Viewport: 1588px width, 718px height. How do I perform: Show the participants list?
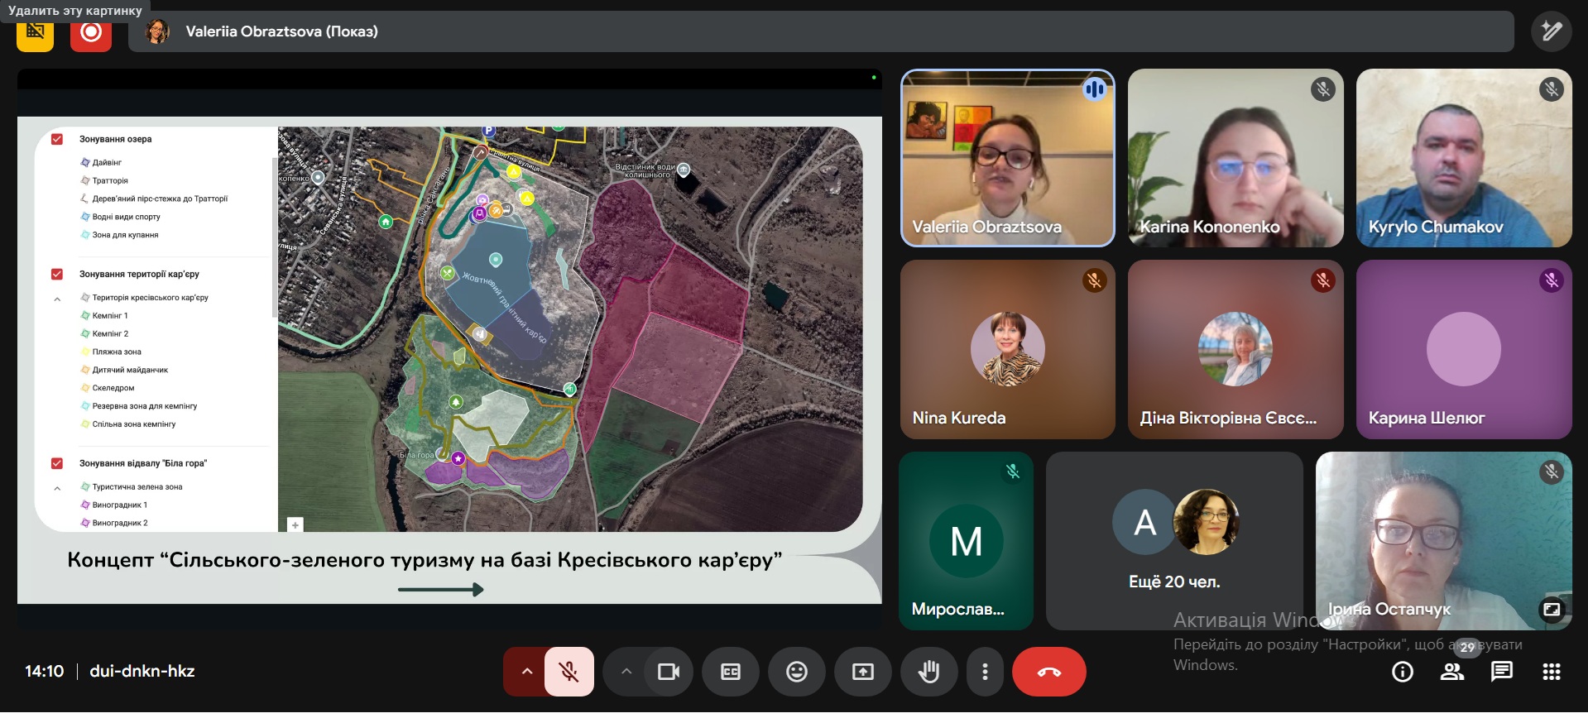click(1452, 672)
